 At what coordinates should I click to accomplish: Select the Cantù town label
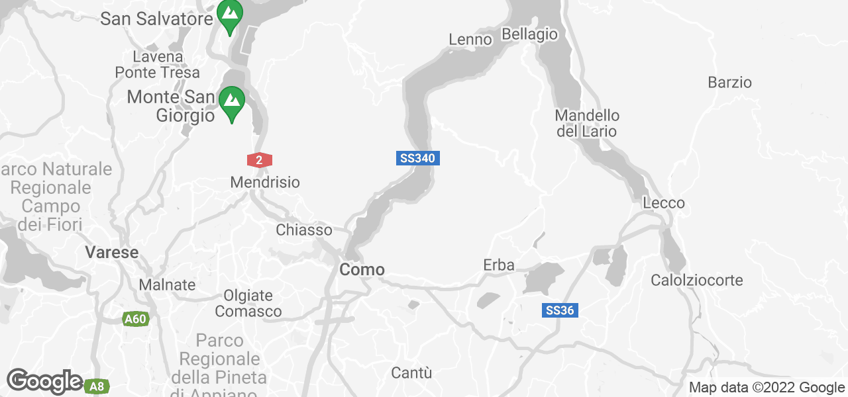pyautogui.click(x=411, y=373)
